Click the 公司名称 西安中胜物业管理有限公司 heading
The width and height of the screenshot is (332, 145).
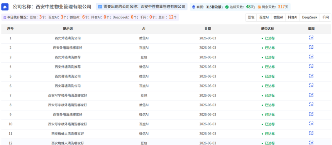pos(52,7)
